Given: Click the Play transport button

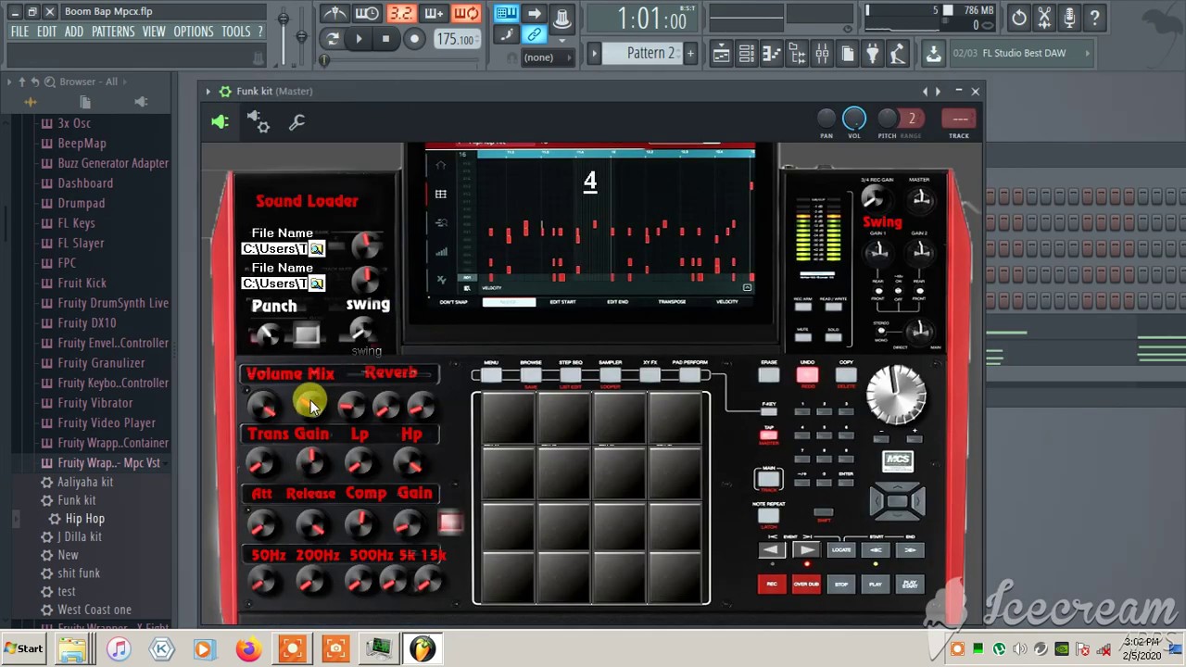Looking at the screenshot, I should coord(360,39).
